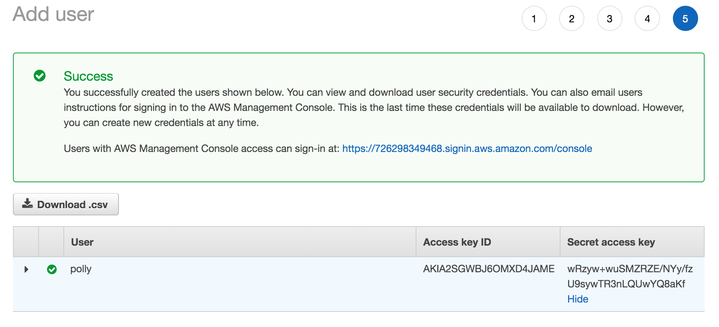Image resolution: width=719 pixels, height=327 pixels.
Task: Click the Add user page title
Action: 53,14
